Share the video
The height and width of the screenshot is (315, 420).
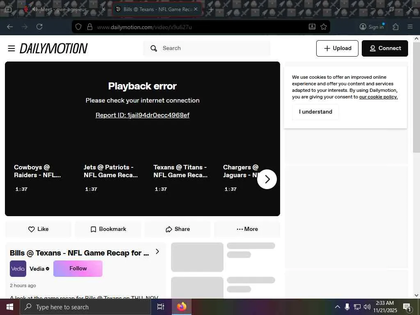[x=178, y=229]
